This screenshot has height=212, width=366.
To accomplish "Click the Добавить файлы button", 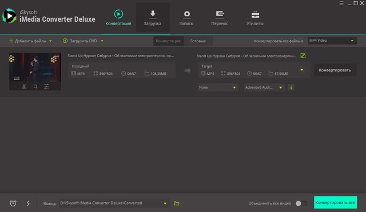I will coord(28,41).
